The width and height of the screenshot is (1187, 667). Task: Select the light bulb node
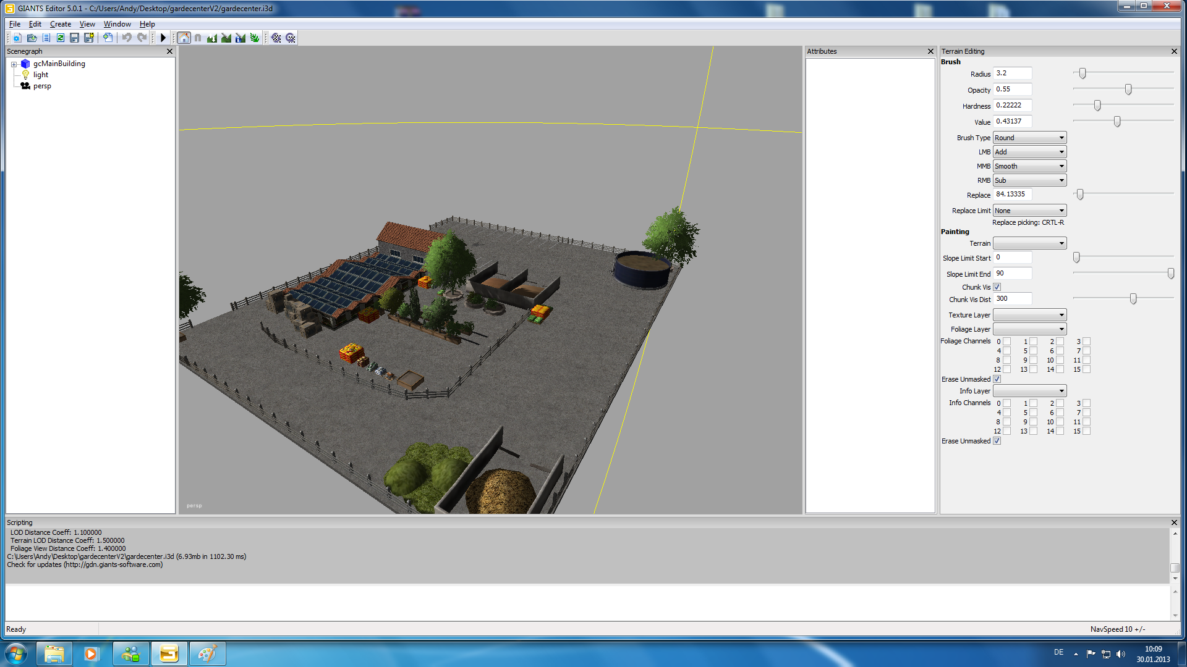coord(25,75)
